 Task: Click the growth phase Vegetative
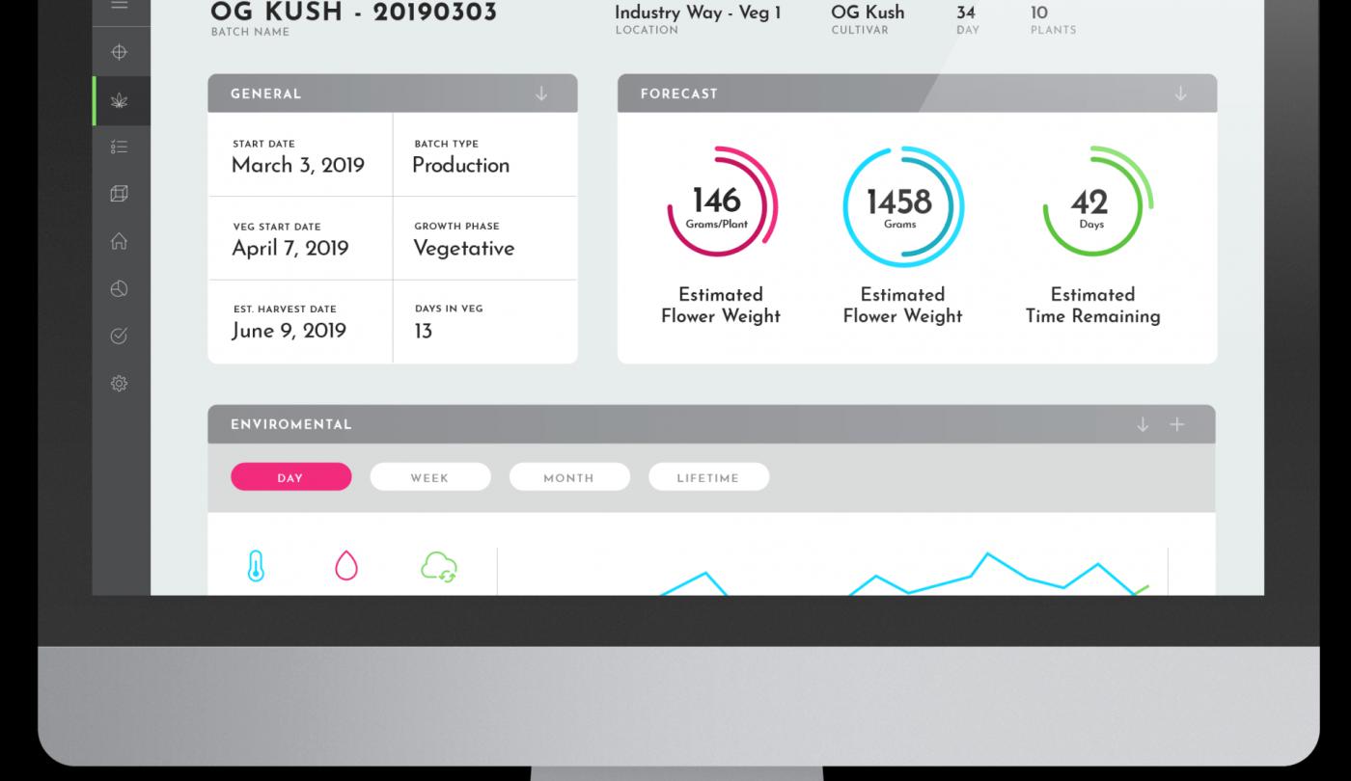(463, 248)
